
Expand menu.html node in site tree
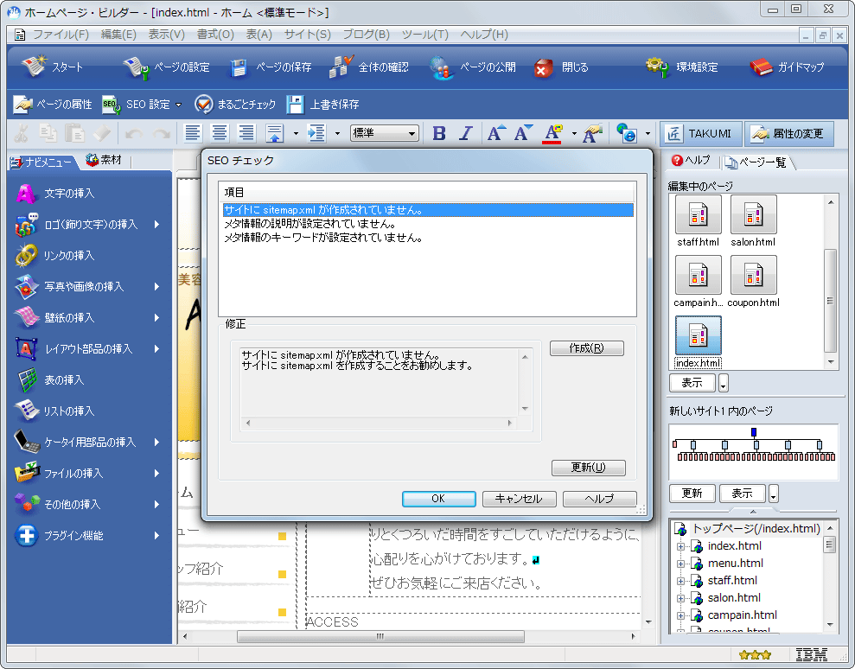click(680, 564)
